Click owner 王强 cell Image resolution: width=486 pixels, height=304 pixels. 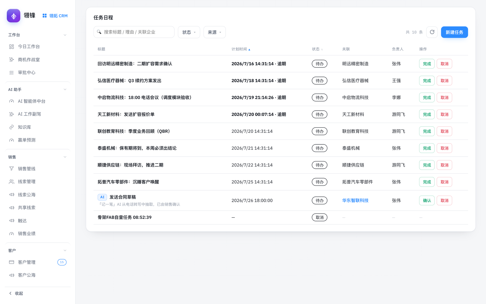click(396, 81)
